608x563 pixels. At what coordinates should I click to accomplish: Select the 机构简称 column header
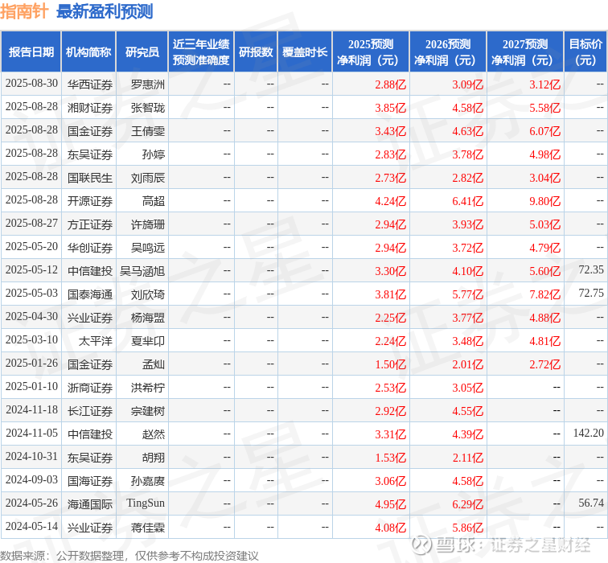(x=88, y=52)
